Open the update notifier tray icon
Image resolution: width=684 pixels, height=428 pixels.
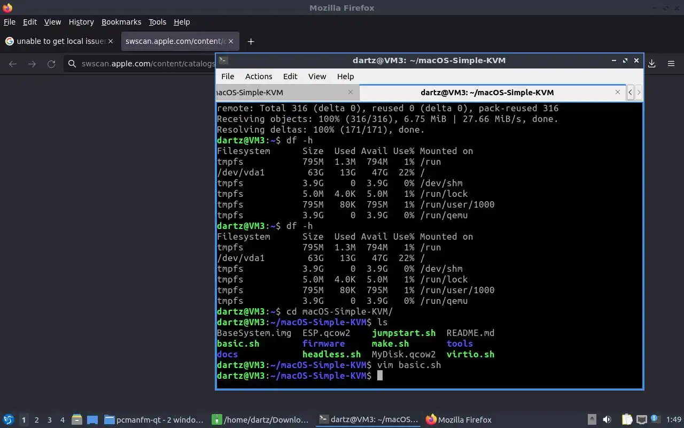(655, 419)
